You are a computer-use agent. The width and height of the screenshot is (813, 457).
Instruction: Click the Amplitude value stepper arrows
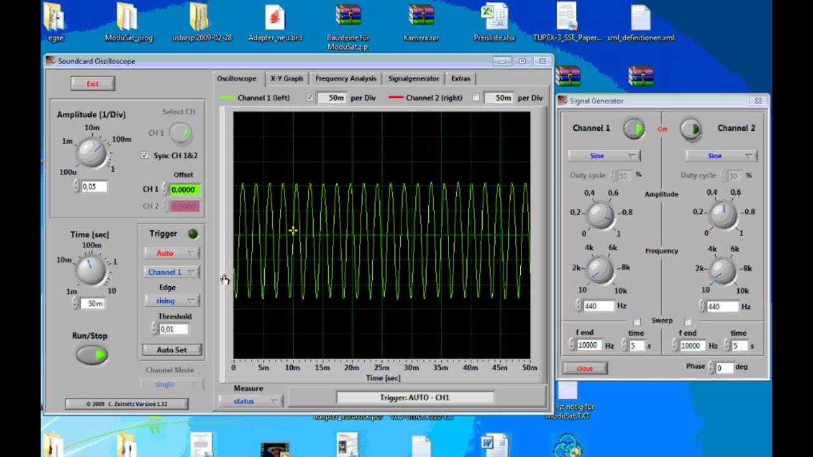(77, 187)
